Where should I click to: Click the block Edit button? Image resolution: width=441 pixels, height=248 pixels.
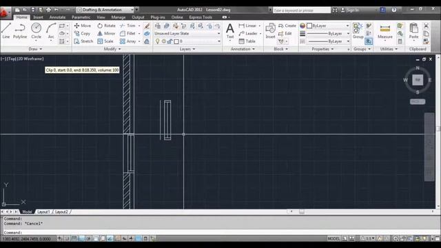(285, 34)
